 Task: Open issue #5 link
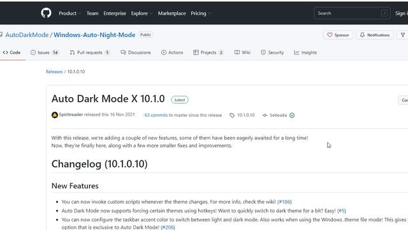pos(342,211)
